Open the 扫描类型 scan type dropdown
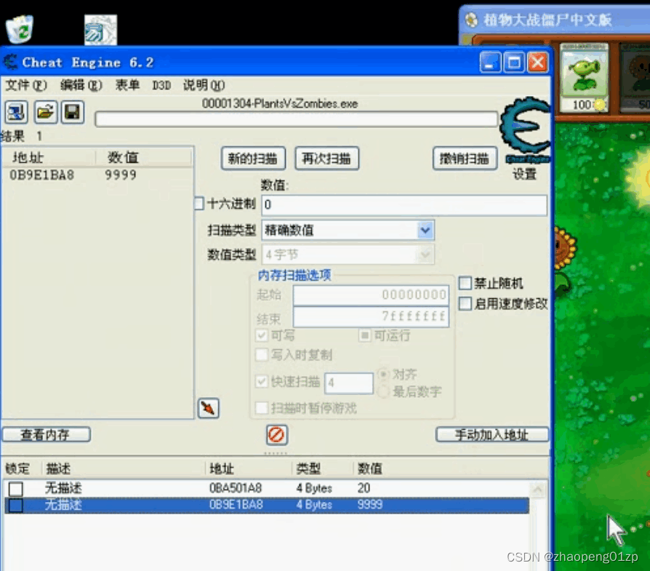This screenshot has height=571, width=650. [425, 230]
